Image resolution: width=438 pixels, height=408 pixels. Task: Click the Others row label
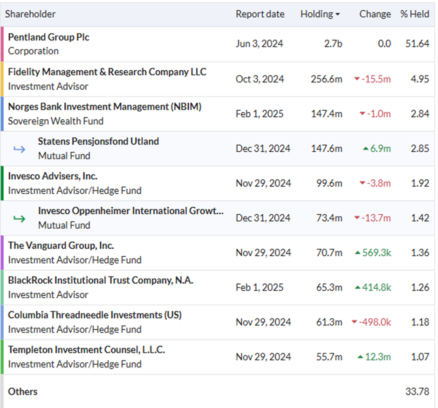pos(23,392)
